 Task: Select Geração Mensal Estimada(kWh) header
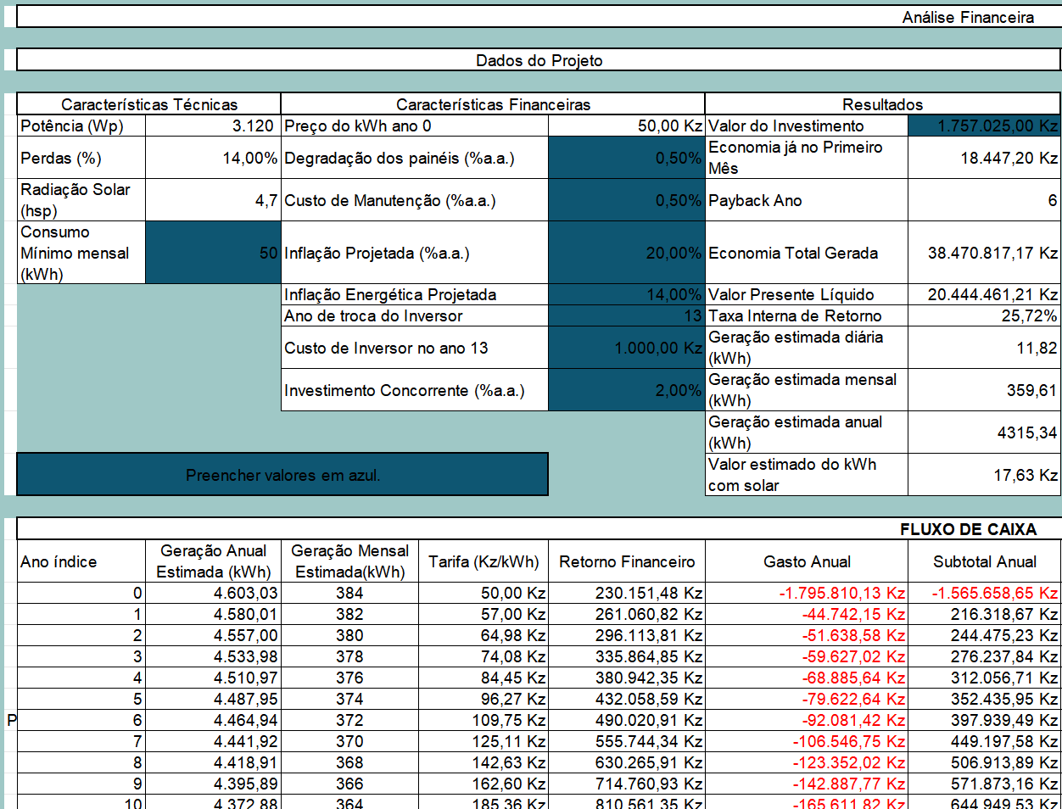pyautogui.click(x=349, y=561)
